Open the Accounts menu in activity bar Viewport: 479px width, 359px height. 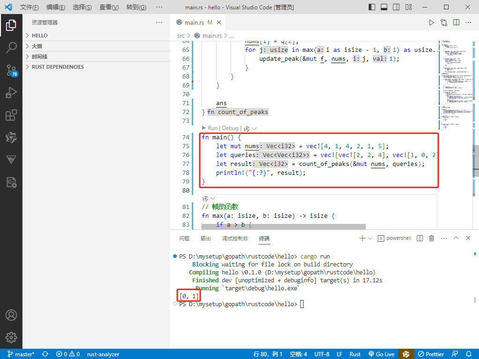pos(11,315)
